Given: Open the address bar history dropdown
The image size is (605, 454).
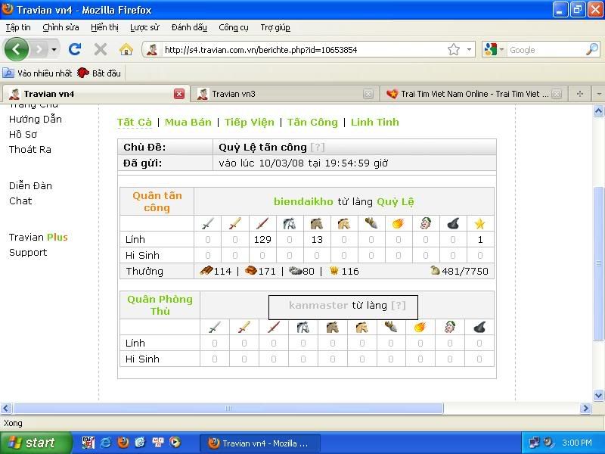Looking at the screenshot, I should click(469, 49).
